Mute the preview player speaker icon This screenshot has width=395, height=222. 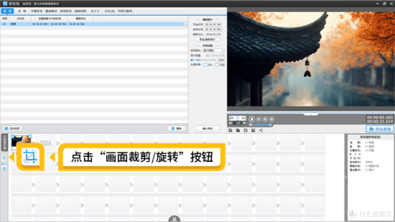click(x=251, y=125)
